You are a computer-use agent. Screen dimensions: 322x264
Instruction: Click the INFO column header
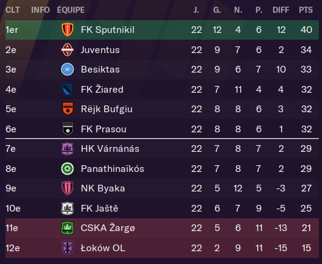pos(40,10)
